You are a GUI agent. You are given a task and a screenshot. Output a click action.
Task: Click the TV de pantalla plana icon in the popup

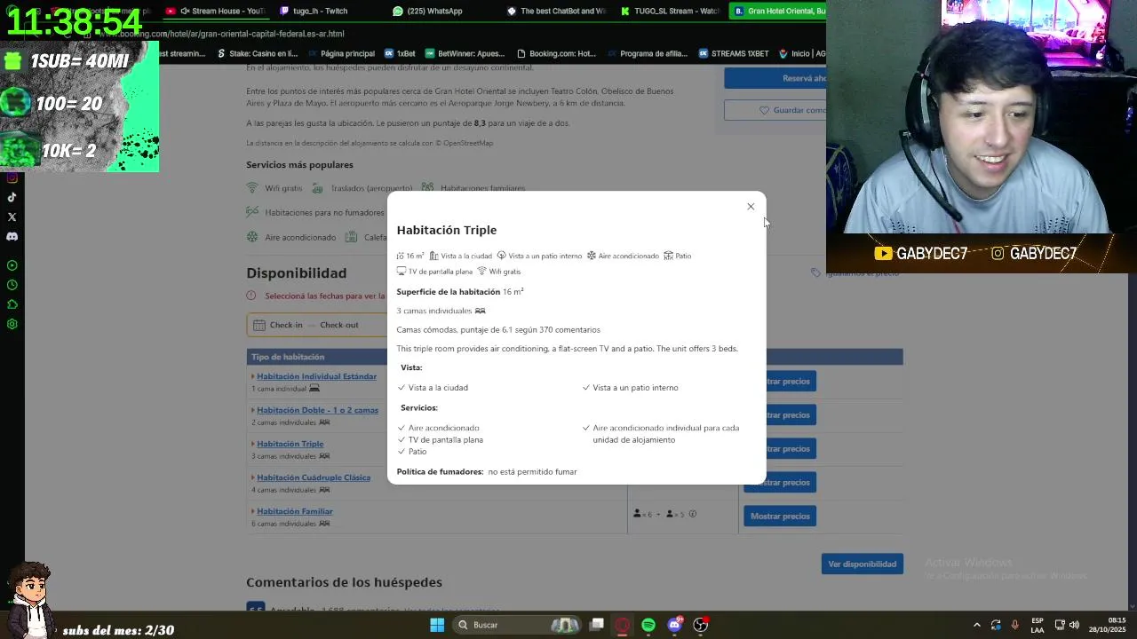point(402,272)
